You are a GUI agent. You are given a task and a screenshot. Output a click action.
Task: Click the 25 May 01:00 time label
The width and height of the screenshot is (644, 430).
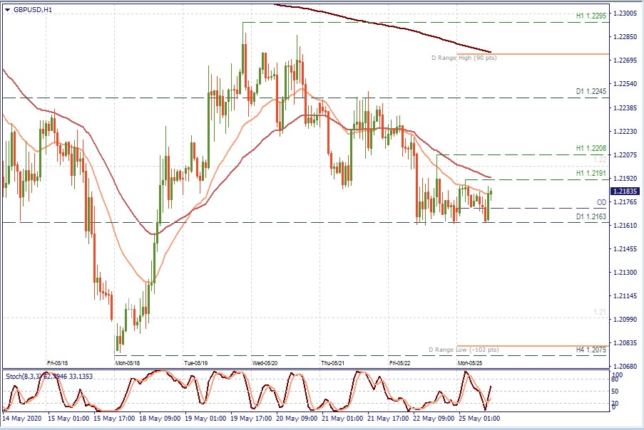click(478, 419)
